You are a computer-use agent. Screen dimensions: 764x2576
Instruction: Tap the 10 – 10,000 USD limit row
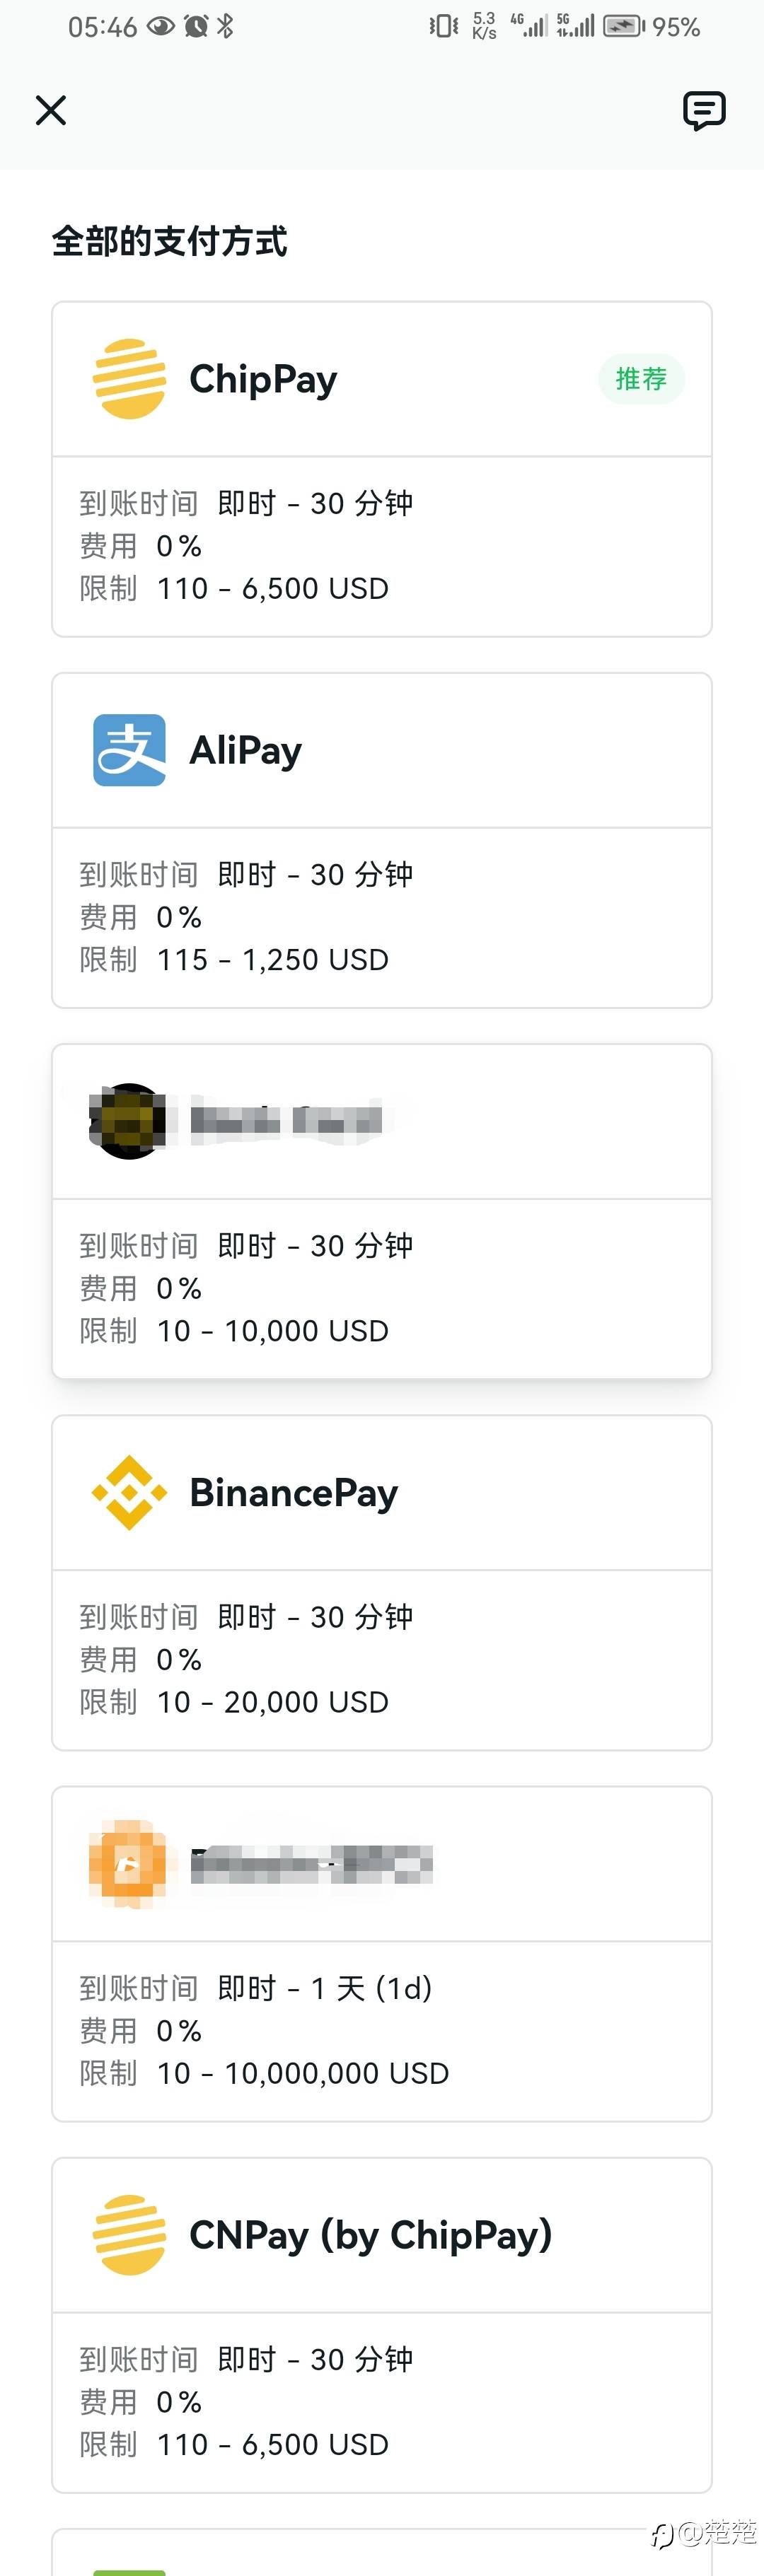(272, 1331)
